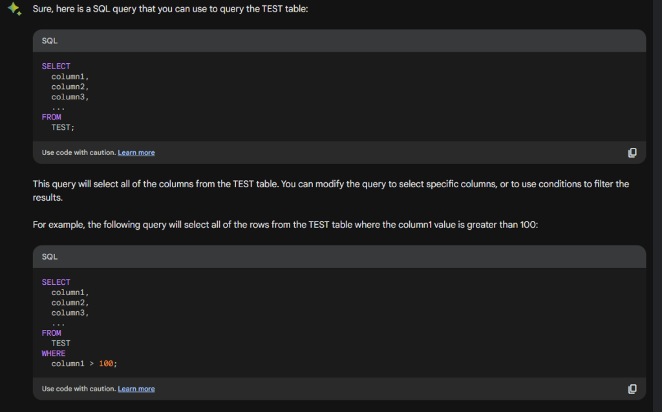The width and height of the screenshot is (662, 412).
Task: Click the intro line 'Sure, here is a SQL query'
Action: click(170, 9)
